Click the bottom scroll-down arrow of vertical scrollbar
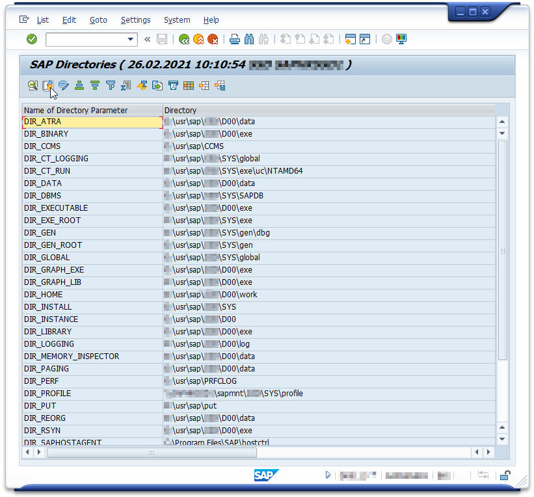Viewport: 534px width, 497px height. [502, 439]
